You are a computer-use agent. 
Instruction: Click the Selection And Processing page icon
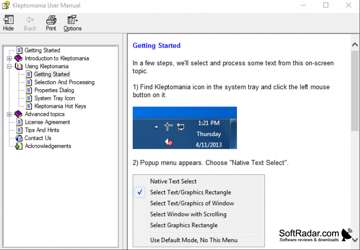[29, 82]
